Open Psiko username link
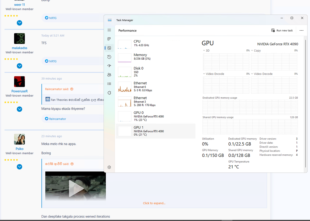 tap(19, 149)
